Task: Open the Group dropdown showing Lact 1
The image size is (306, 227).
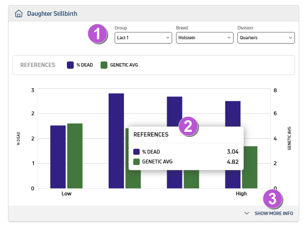Action: click(143, 38)
